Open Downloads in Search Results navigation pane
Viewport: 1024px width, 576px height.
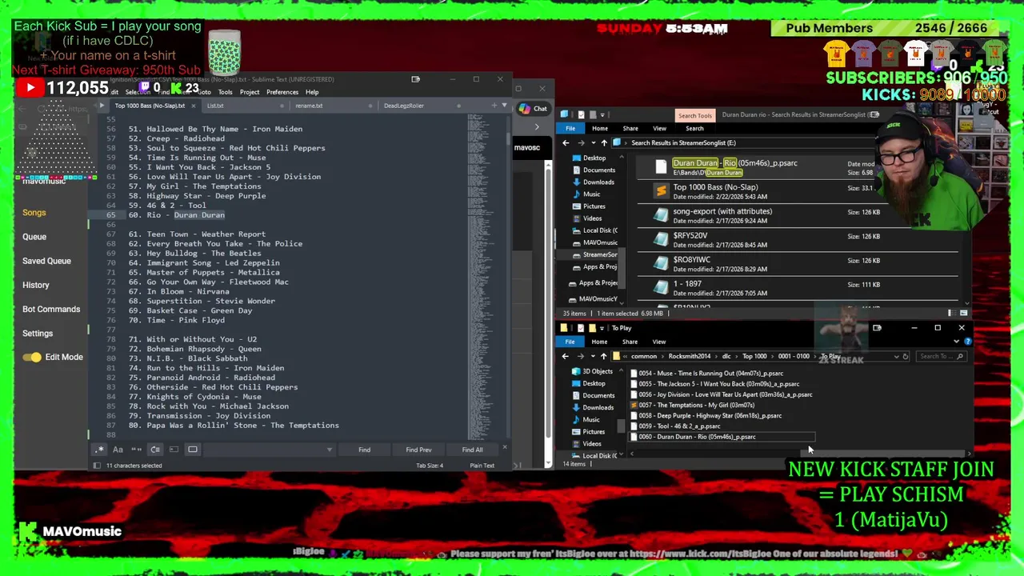click(593, 182)
